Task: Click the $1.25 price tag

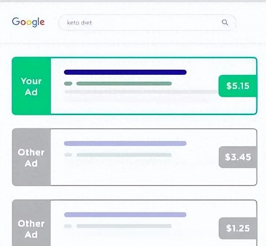Action: coord(237,228)
